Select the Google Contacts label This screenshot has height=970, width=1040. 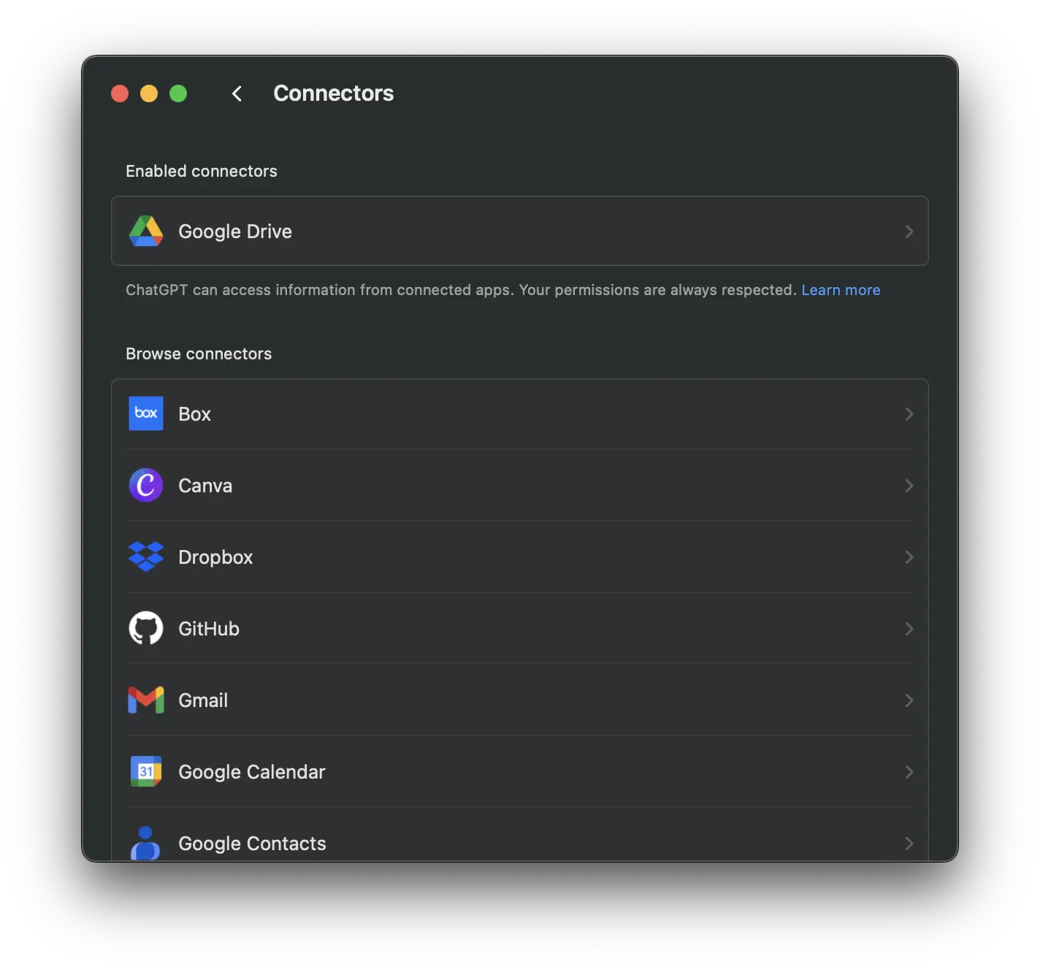coord(252,844)
